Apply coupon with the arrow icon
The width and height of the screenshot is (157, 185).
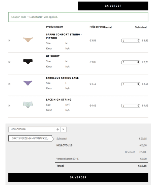58,129
